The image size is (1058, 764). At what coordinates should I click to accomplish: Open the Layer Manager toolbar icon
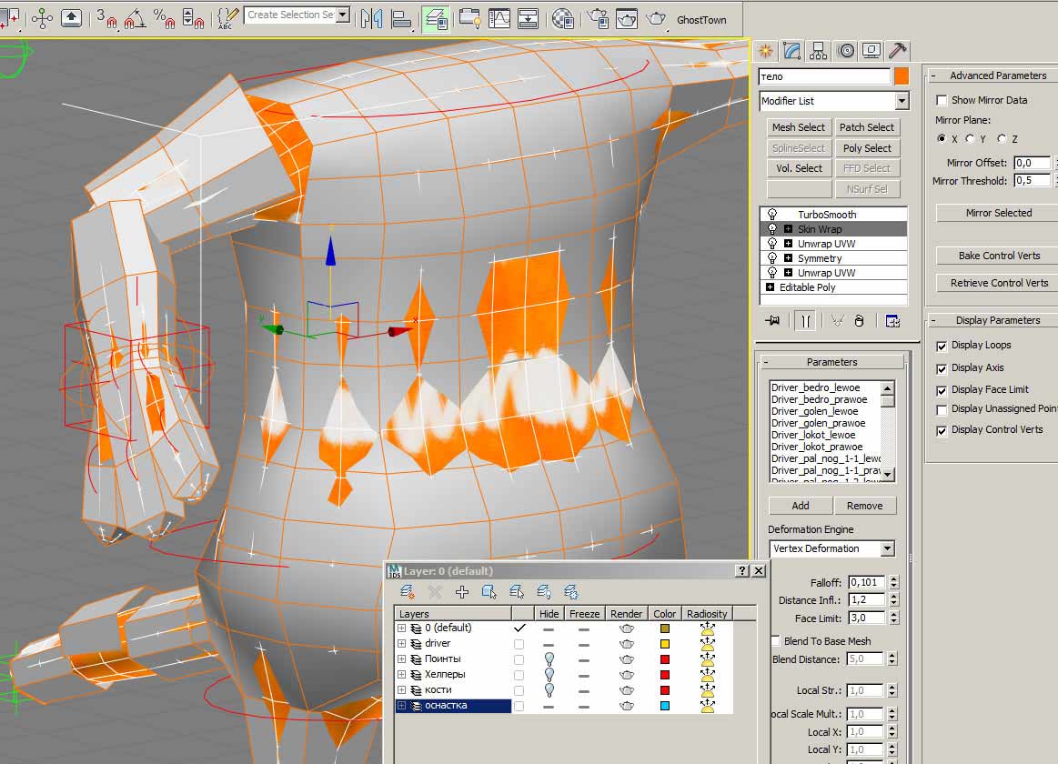436,17
